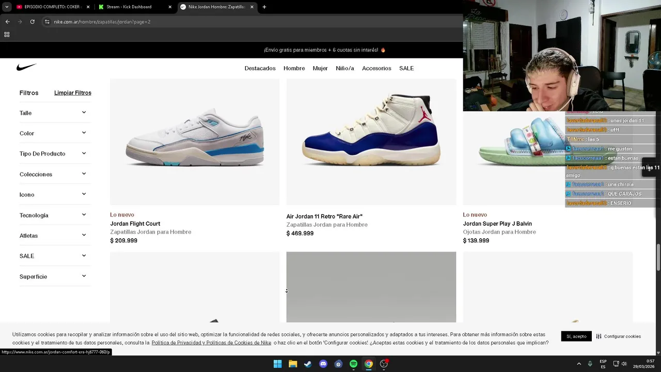Click the microphone tray icon

590,364
